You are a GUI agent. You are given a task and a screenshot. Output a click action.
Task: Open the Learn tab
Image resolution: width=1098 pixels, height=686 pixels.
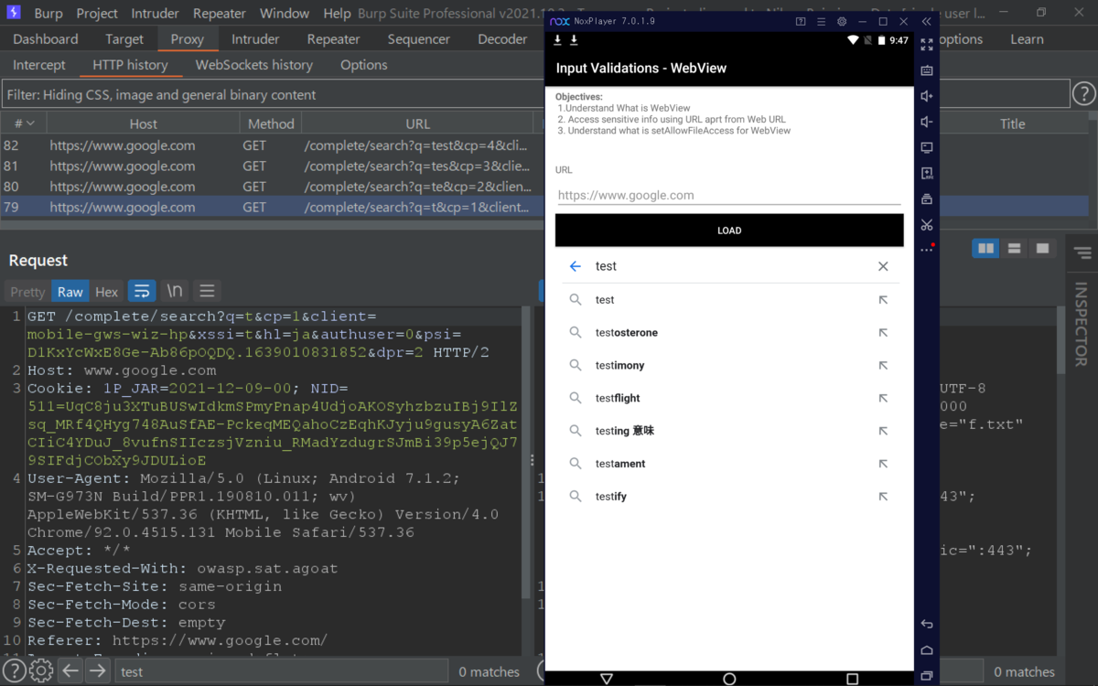click(x=1027, y=39)
